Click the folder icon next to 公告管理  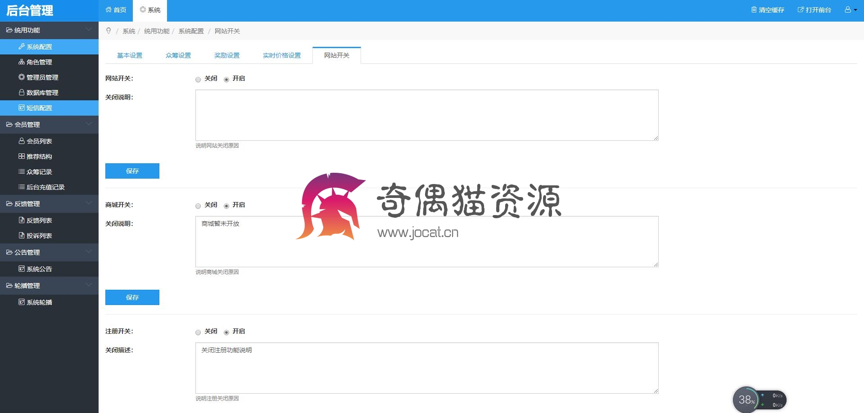click(x=9, y=252)
